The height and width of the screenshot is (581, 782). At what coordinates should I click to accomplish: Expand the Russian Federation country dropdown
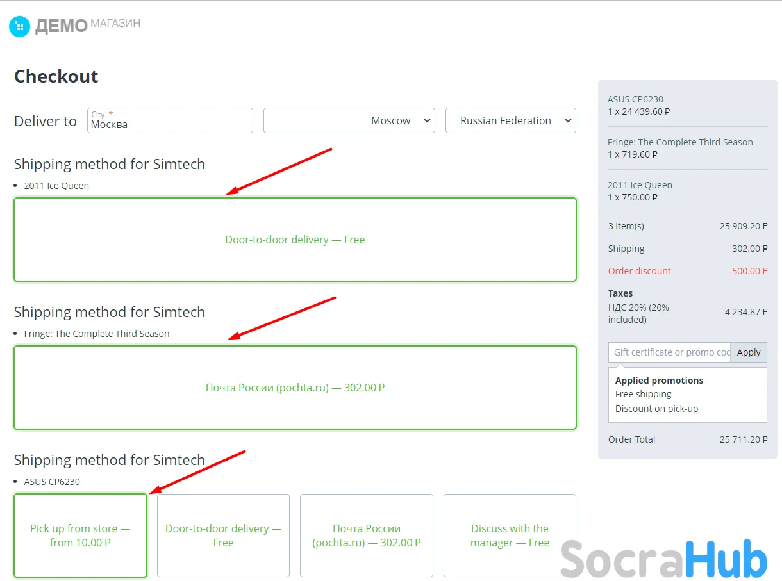point(510,120)
